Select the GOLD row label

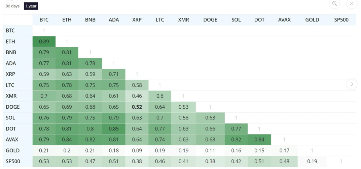click(x=18, y=151)
